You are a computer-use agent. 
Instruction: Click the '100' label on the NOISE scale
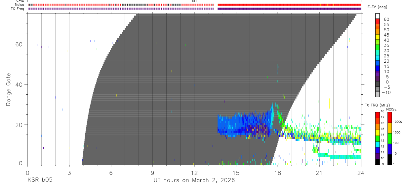click(396, 143)
